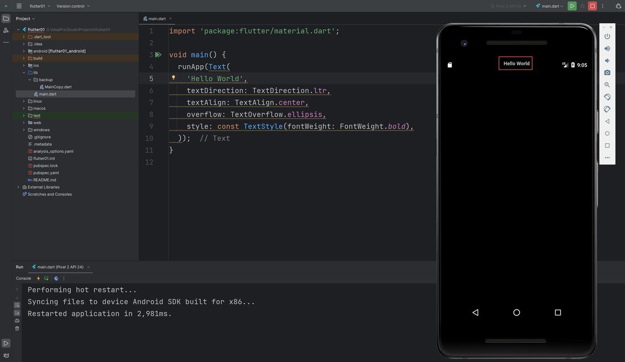Toggle scroll to end in console
625x362 pixels.
click(17, 313)
